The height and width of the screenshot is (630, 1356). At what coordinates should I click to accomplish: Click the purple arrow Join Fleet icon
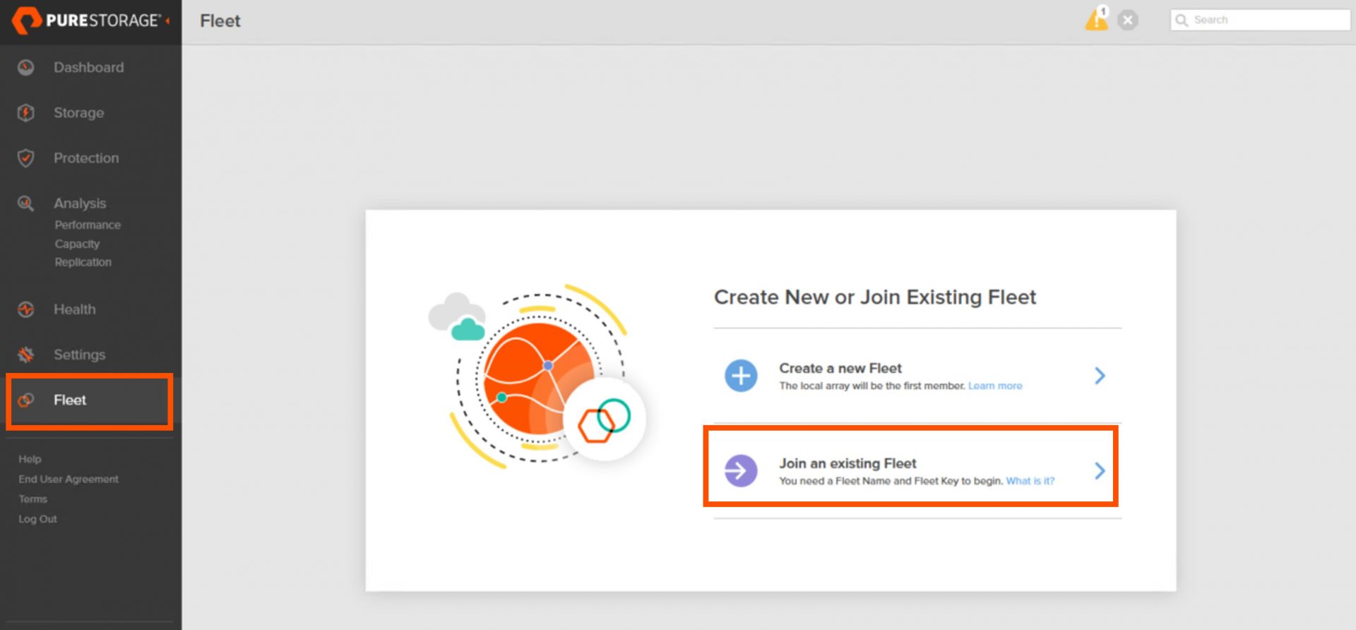pos(741,470)
